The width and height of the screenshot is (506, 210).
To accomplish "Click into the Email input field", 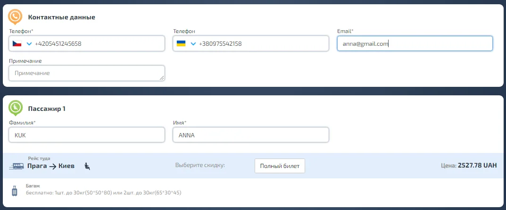I will (x=415, y=44).
